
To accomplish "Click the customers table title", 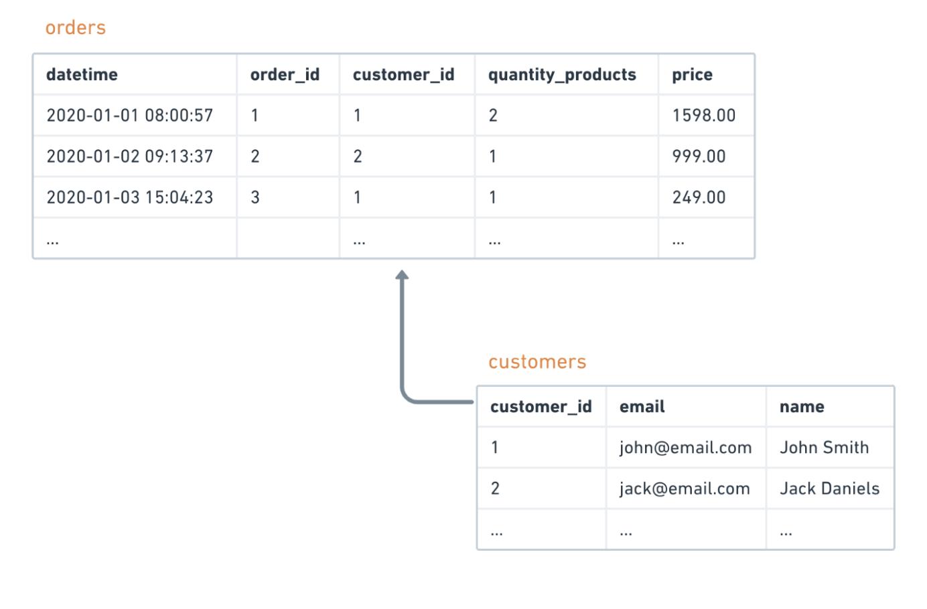I will pyautogui.click(x=537, y=362).
